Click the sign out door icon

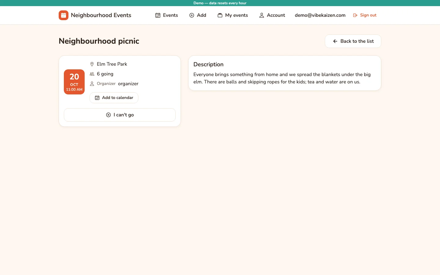[x=355, y=15]
